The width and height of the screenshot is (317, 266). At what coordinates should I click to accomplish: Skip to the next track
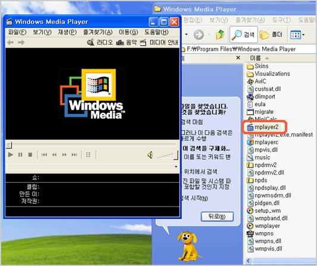coord(74,155)
